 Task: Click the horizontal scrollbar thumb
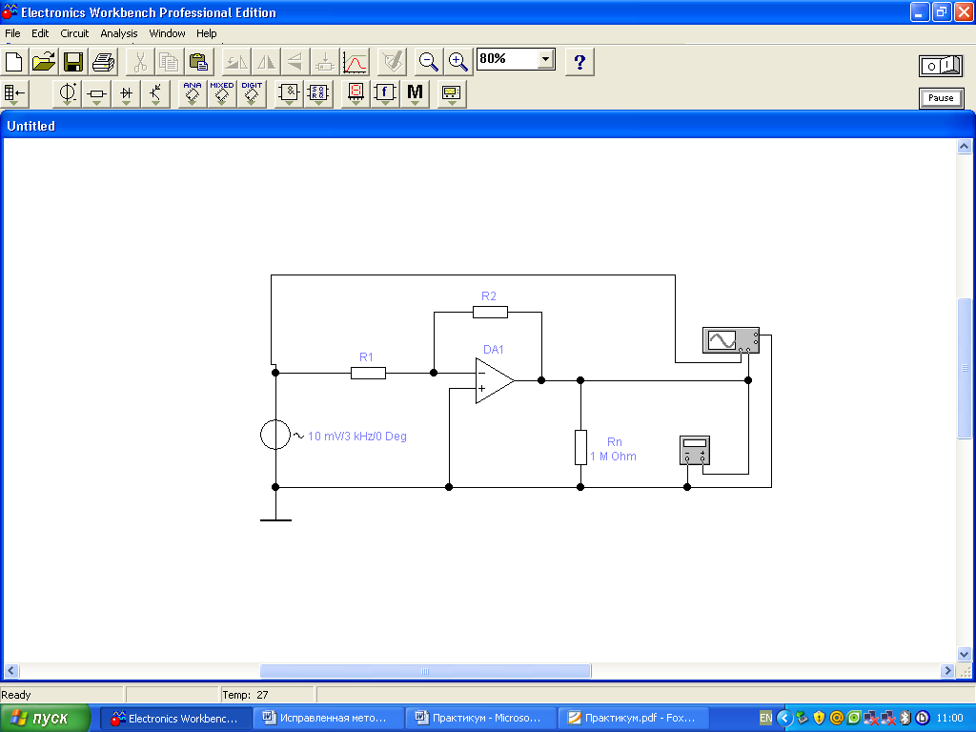[425, 671]
